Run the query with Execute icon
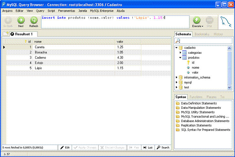 point(197,20)
